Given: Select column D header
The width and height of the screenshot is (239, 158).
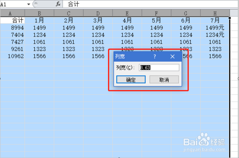Looking at the screenshot, I should [98, 14].
